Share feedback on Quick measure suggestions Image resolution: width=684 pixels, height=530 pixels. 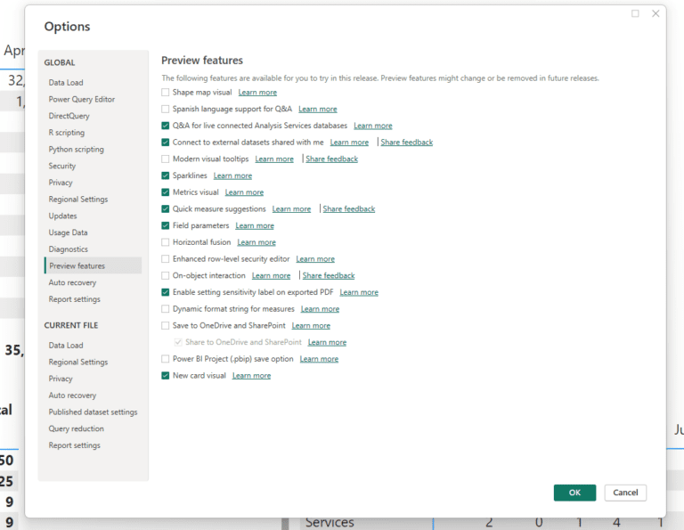[x=348, y=209]
